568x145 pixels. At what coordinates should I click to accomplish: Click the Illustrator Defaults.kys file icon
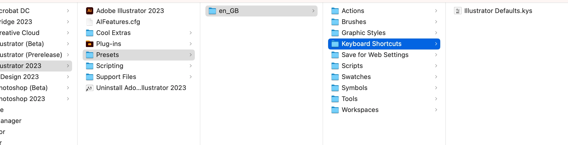[x=458, y=11]
